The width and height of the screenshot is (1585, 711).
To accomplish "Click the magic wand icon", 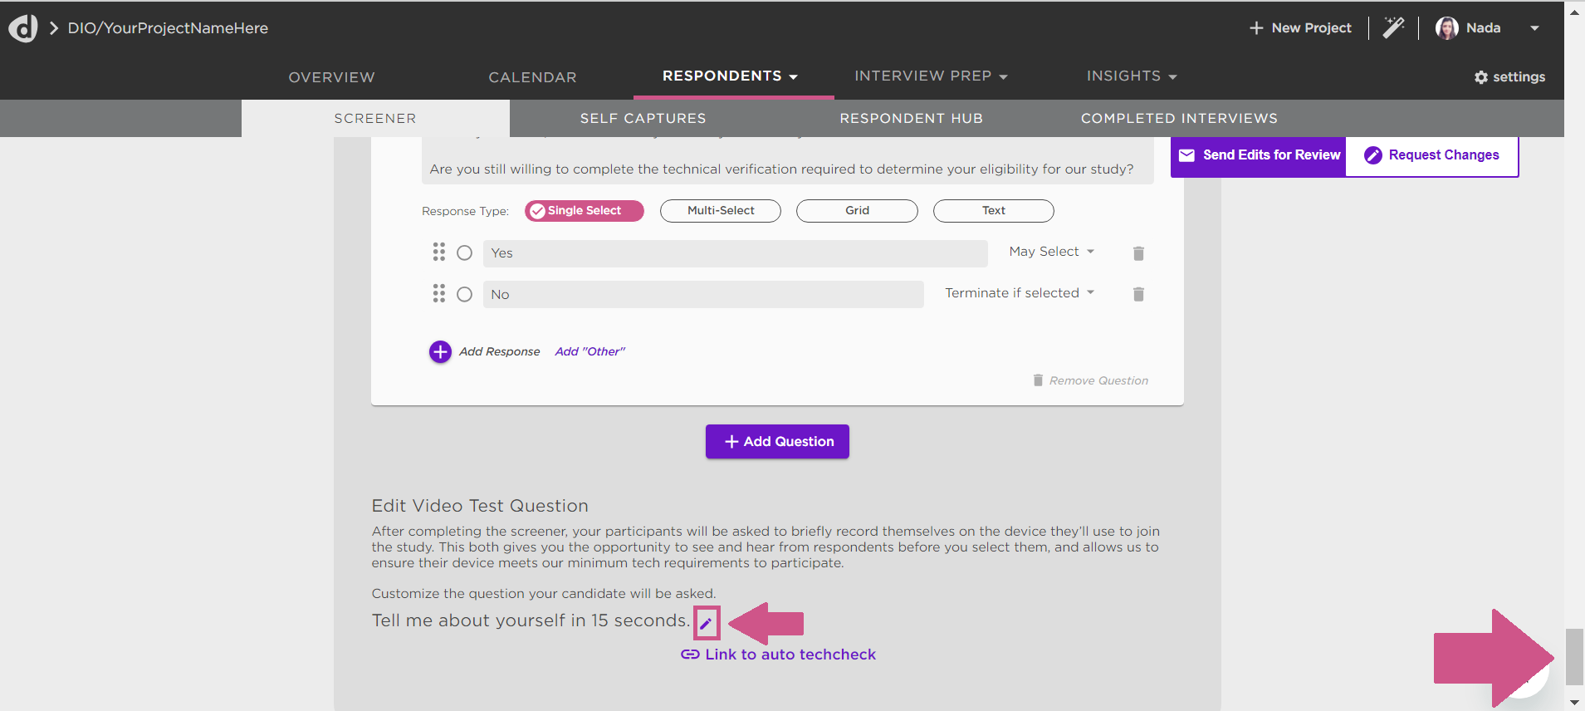I will click(1393, 27).
